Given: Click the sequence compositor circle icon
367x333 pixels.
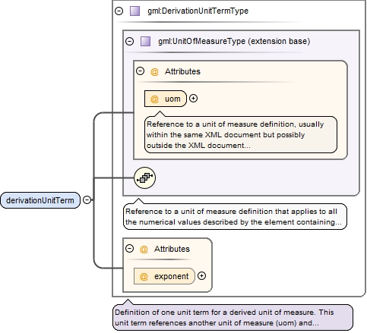Looking at the screenshot, I should tap(144, 177).
